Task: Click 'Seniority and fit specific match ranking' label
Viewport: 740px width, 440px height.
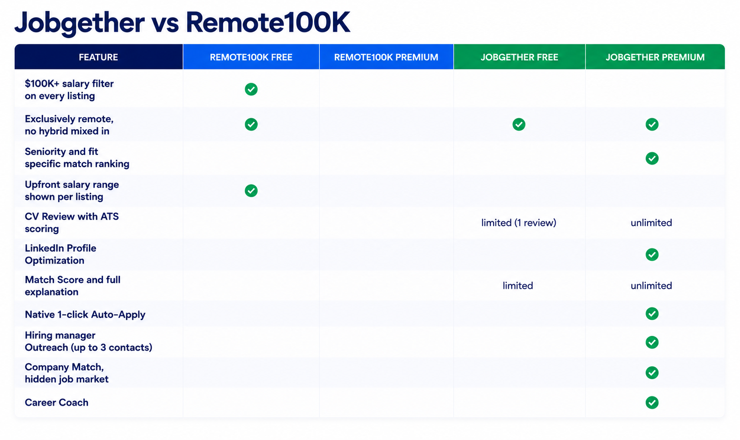Action: [x=77, y=157]
